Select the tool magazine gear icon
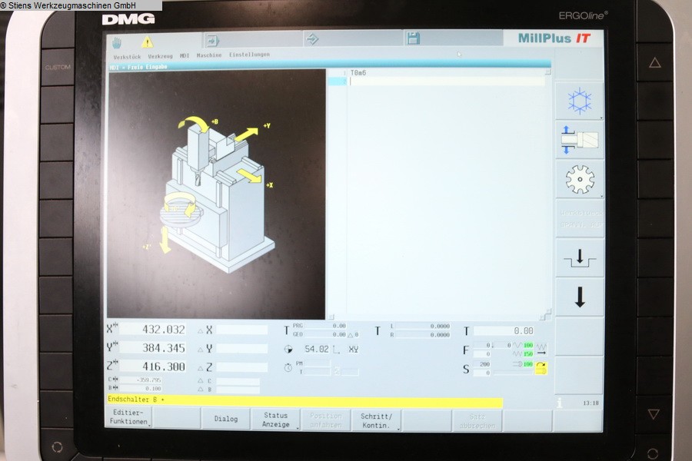692x461 pixels. tap(579, 179)
